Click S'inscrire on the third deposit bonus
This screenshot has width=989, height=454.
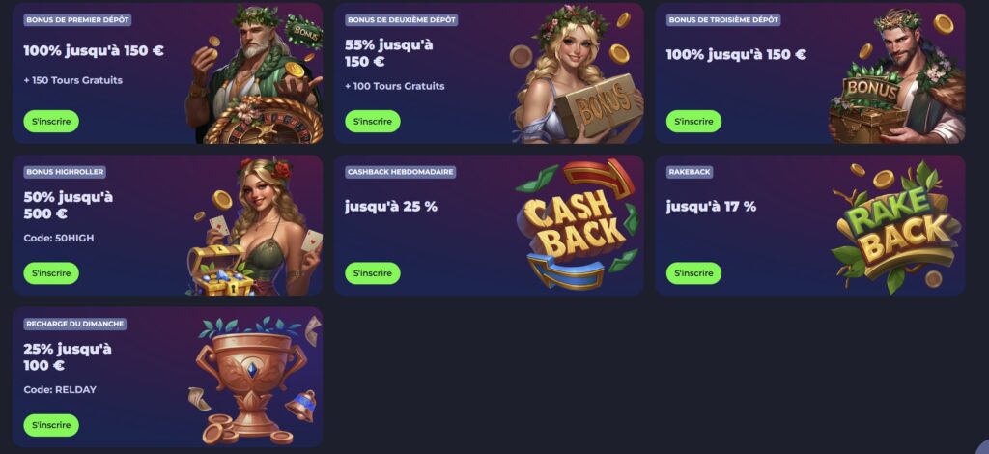(693, 121)
